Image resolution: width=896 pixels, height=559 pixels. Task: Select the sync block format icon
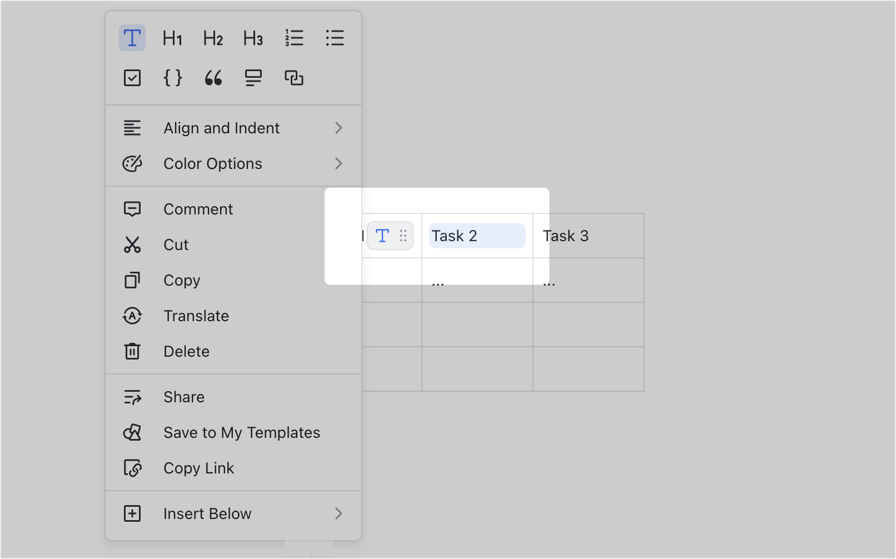(x=293, y=78)
